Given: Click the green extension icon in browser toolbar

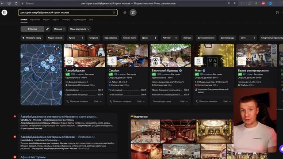Looking at the screenshot, I should [256, 3].
